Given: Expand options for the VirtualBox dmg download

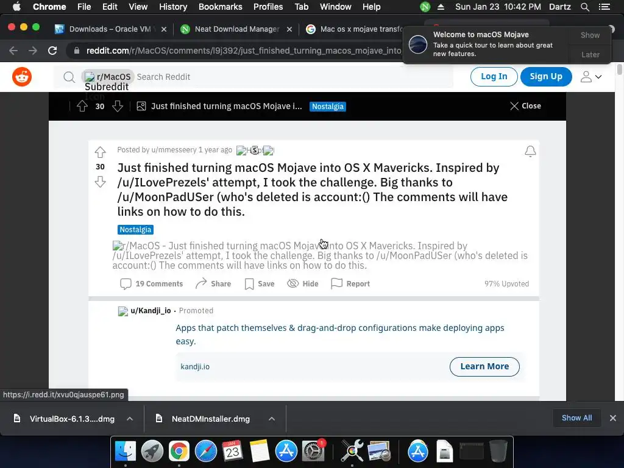Looking at the screenshot, I should pos(130,419).
